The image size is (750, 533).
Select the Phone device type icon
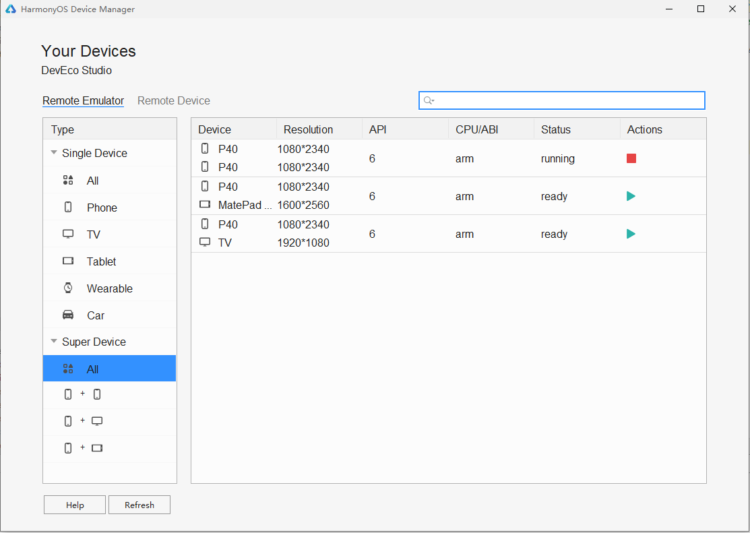point(68,207)
